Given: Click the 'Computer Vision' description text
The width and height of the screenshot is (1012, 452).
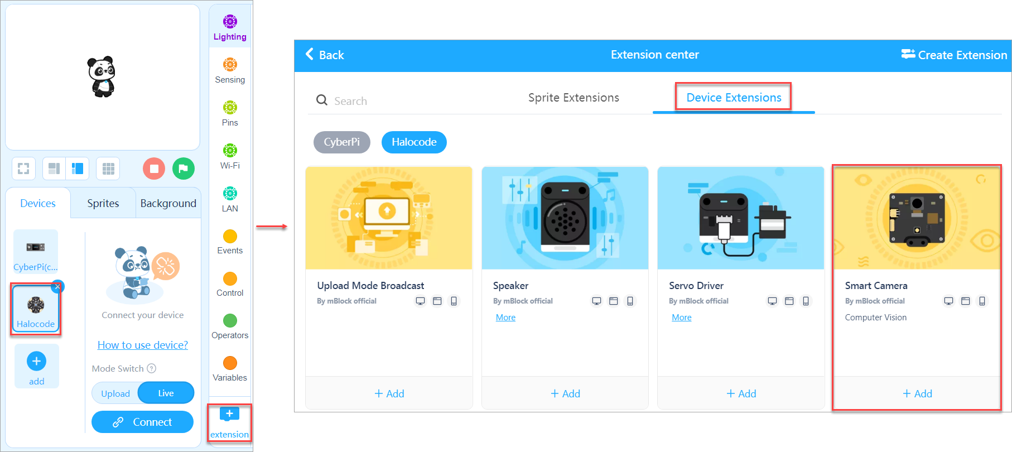Looking at the screenshot, I should click(x=875, y=318).
